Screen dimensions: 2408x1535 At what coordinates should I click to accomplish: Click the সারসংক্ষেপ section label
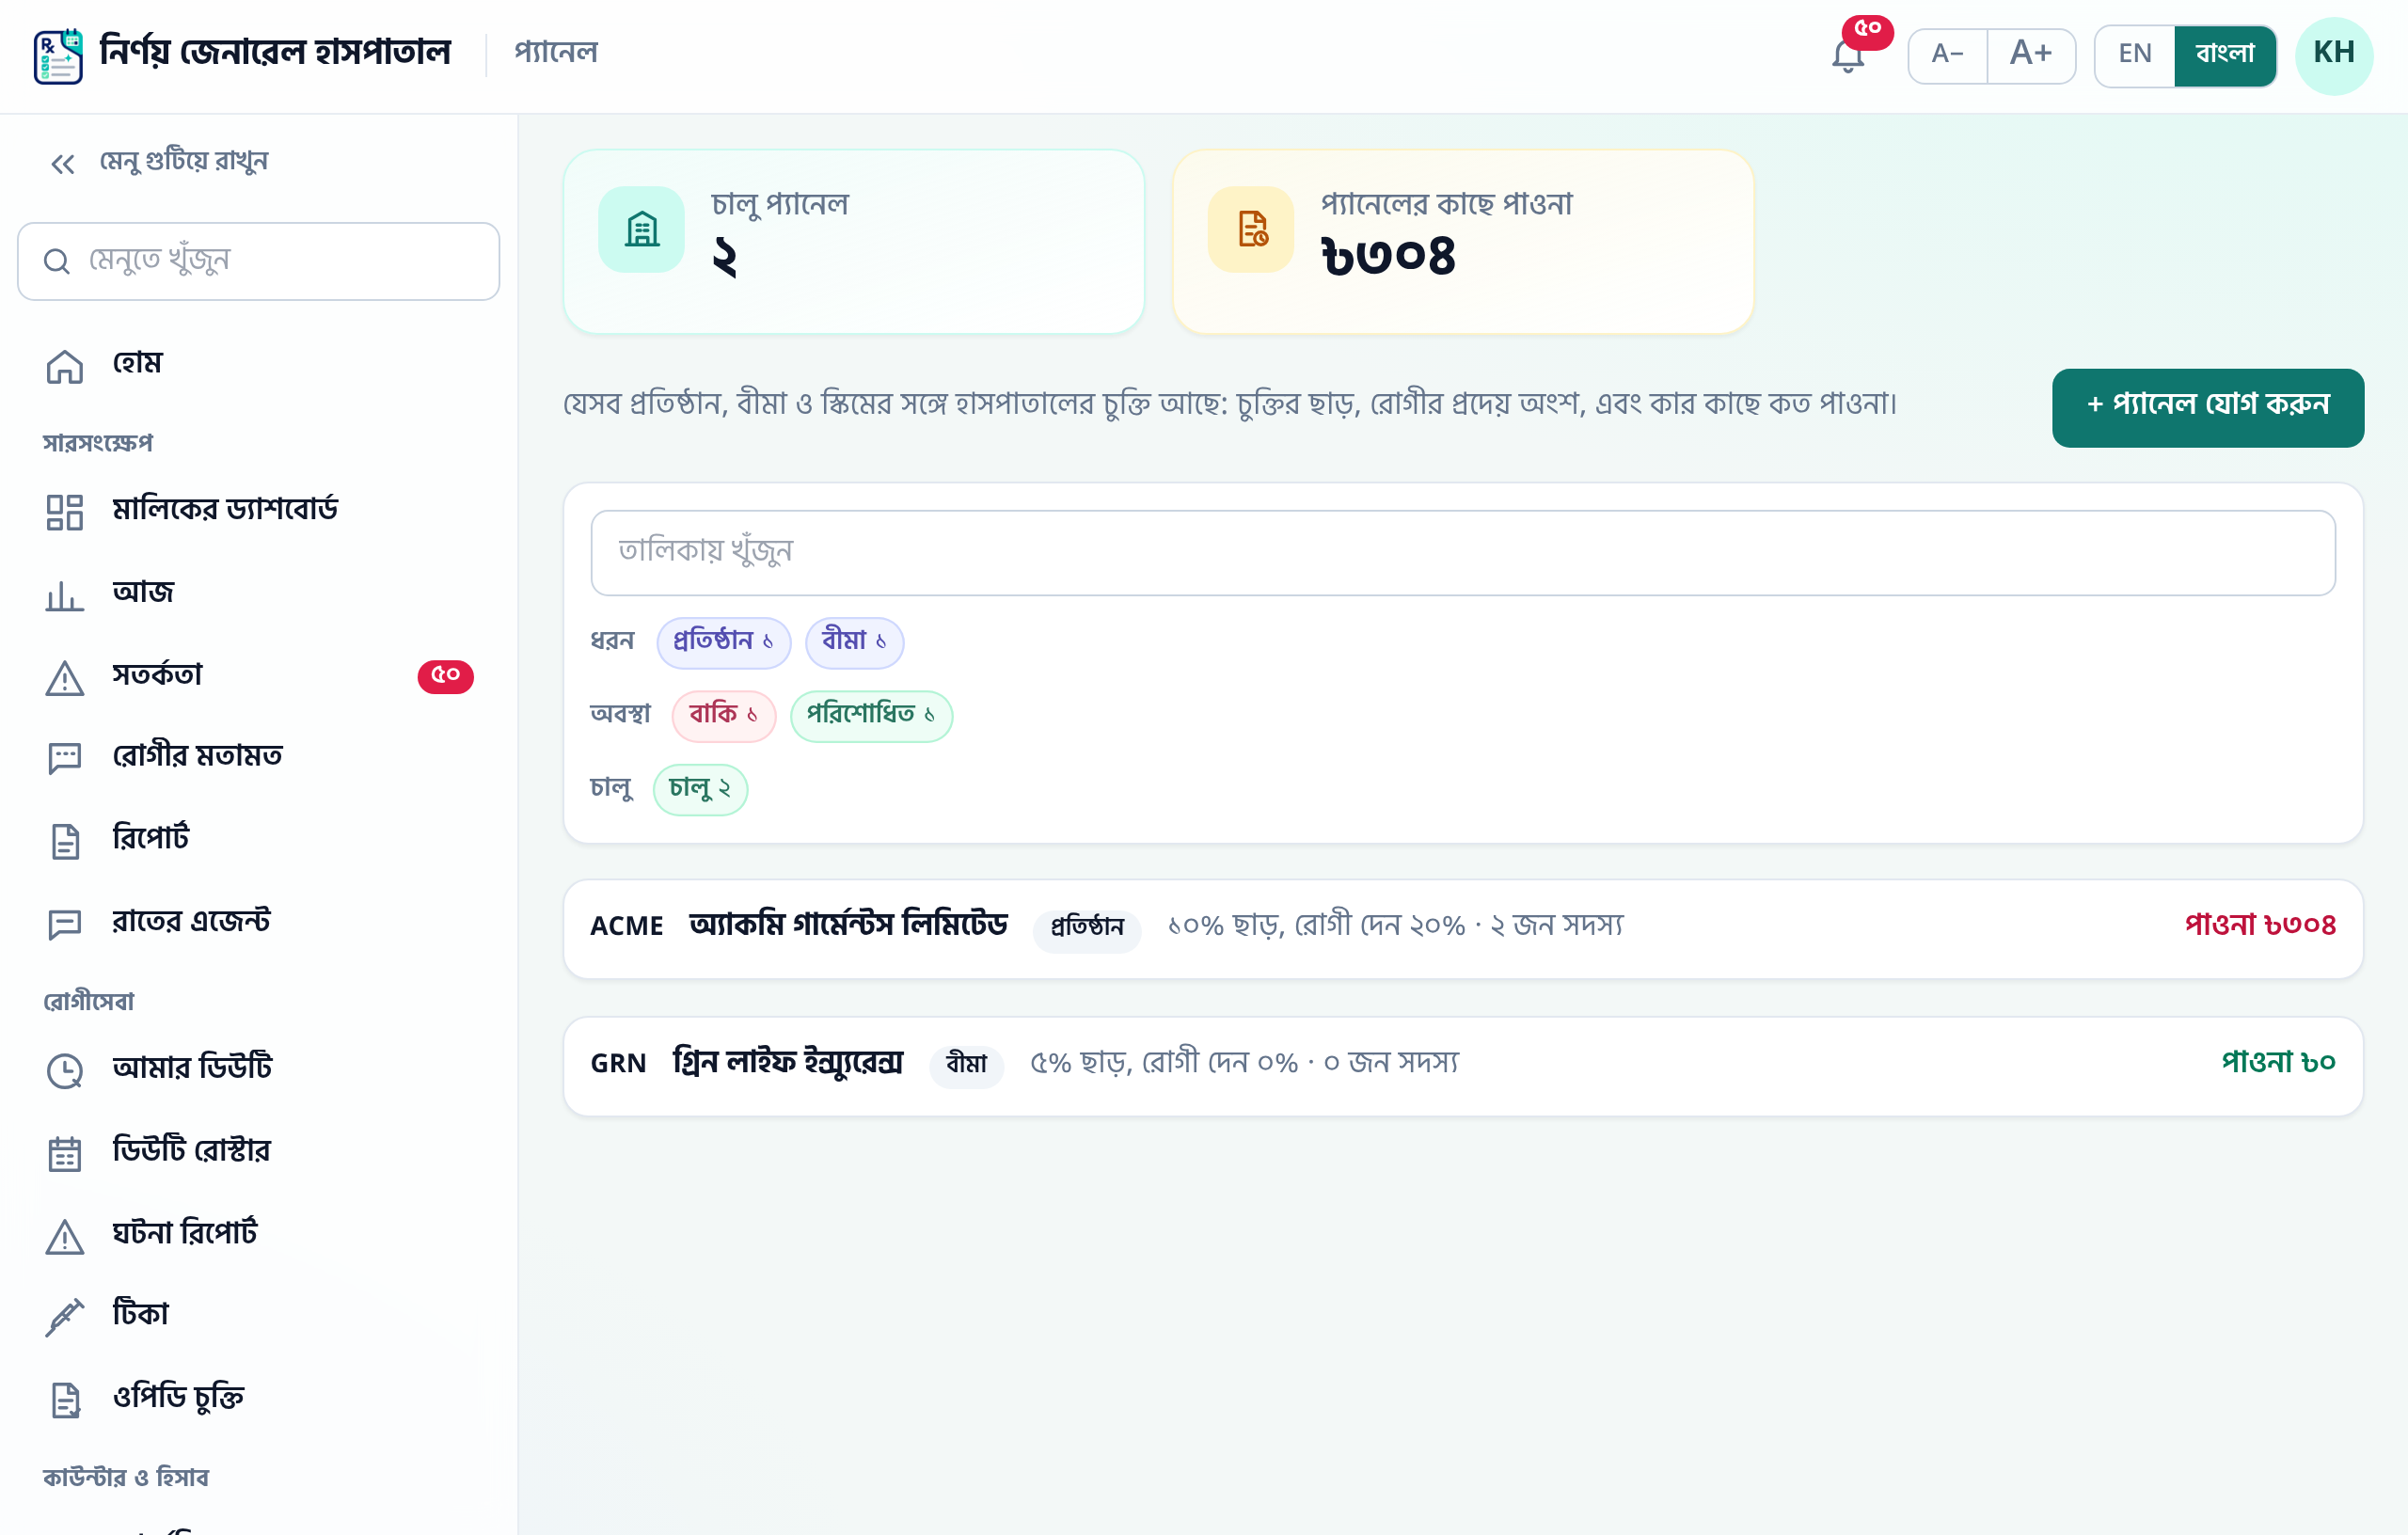98,444
